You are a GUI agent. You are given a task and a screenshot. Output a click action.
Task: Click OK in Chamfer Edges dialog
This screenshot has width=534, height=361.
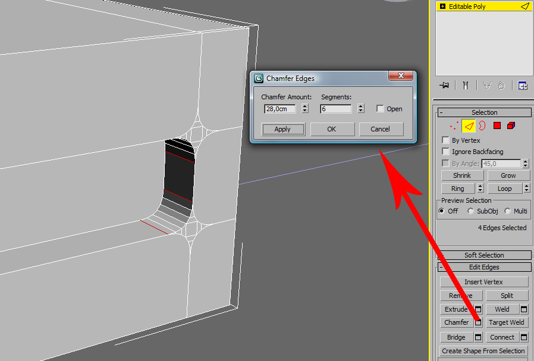(332, 129)
